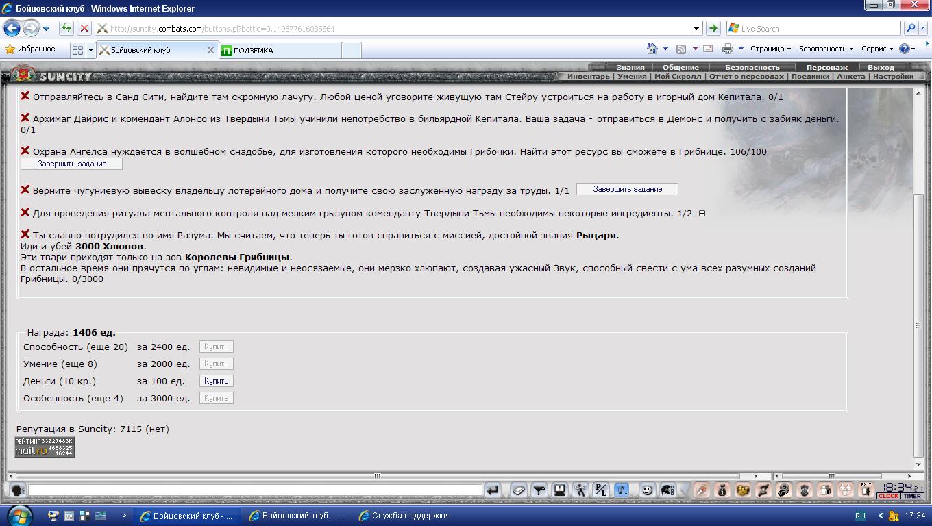This screenshot has width=932, height=526.
Task: Click the mail.ru rating counter banner
Action: click(45, 447)
